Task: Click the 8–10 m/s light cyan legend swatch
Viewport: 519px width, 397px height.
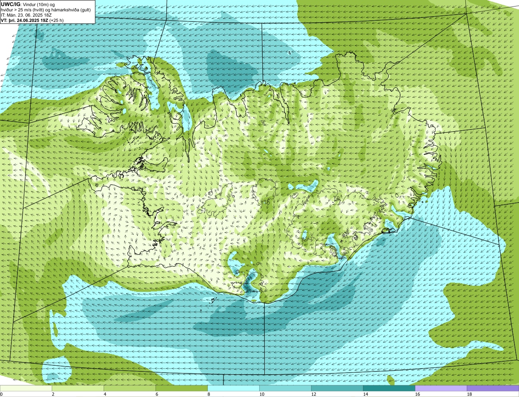Action: click(234, 388)
